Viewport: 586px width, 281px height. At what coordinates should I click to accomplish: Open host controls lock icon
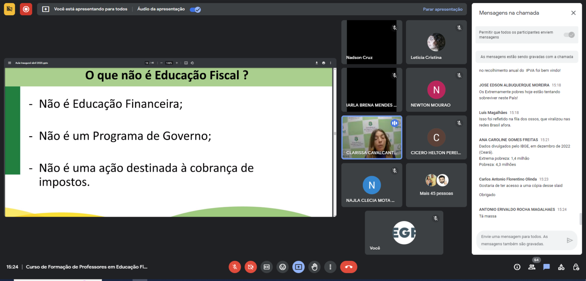click(x=576, y=267)
